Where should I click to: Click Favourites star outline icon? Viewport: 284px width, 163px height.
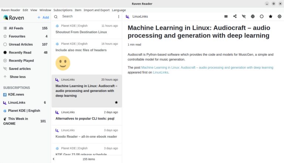[x=5, y=36]
